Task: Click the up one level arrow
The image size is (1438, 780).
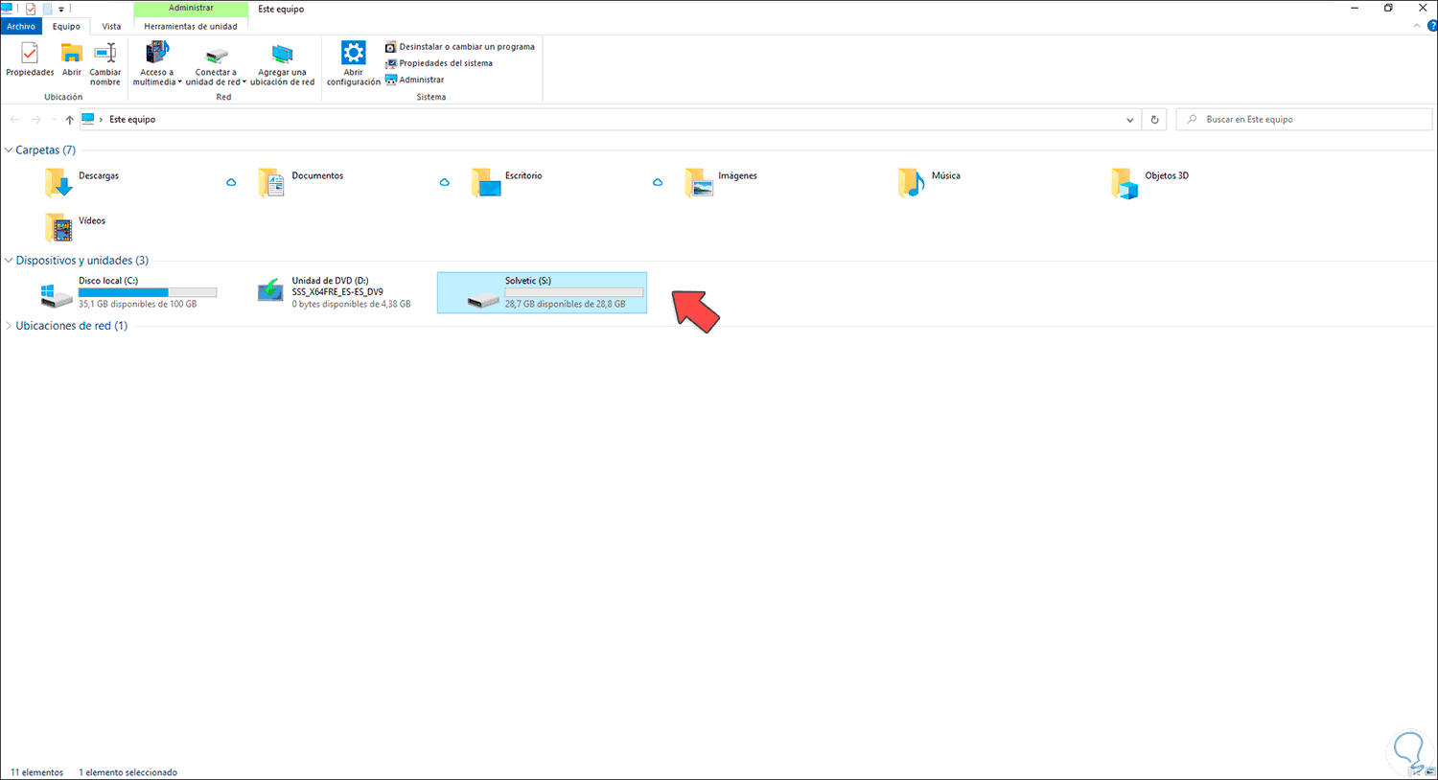Action: pos(69,120)
